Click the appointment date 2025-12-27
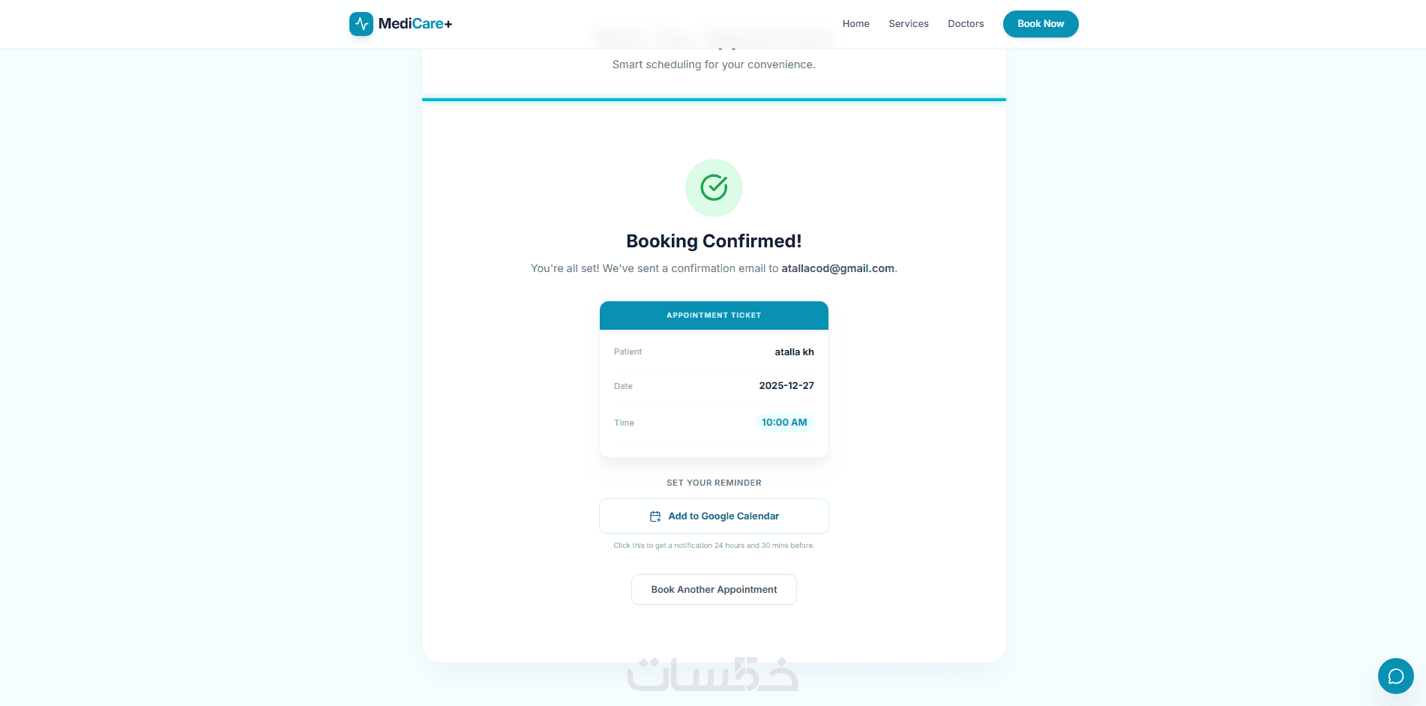The width and height of the screenshot is (1426, 706). pyautogui.click(x=786, y=386)
